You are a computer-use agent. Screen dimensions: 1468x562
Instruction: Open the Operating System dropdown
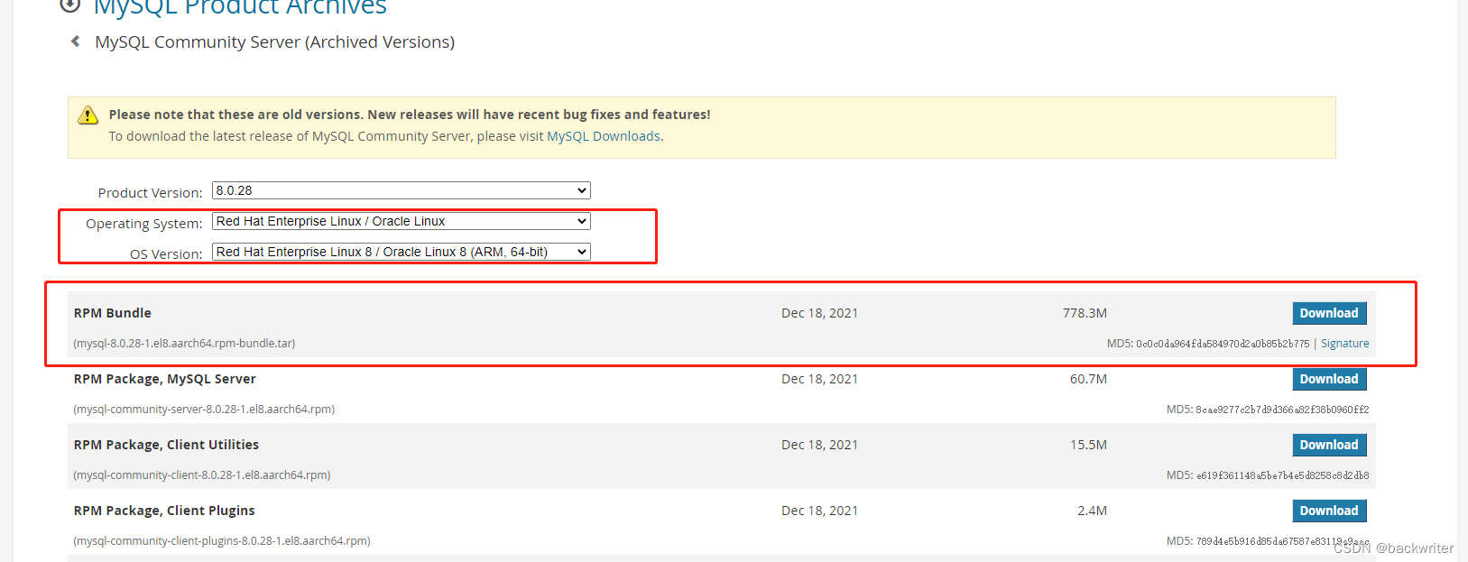pyautogui.click(x=402, y=221)
